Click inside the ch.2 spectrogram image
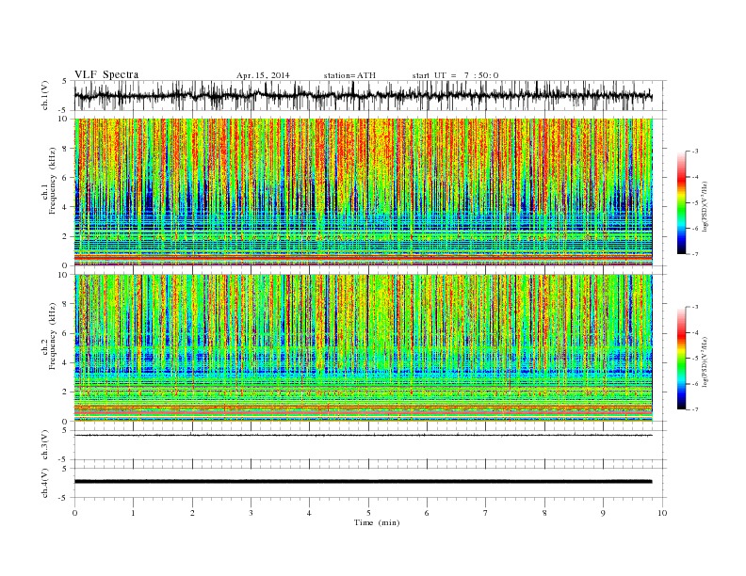Image resolution: width=746 pixels, height=576 pixels. pyautogui.click(x=363, y=348)
